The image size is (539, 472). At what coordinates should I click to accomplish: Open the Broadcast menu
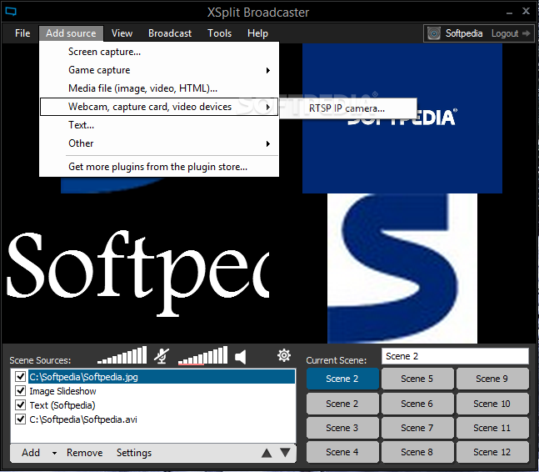[170, 33]
